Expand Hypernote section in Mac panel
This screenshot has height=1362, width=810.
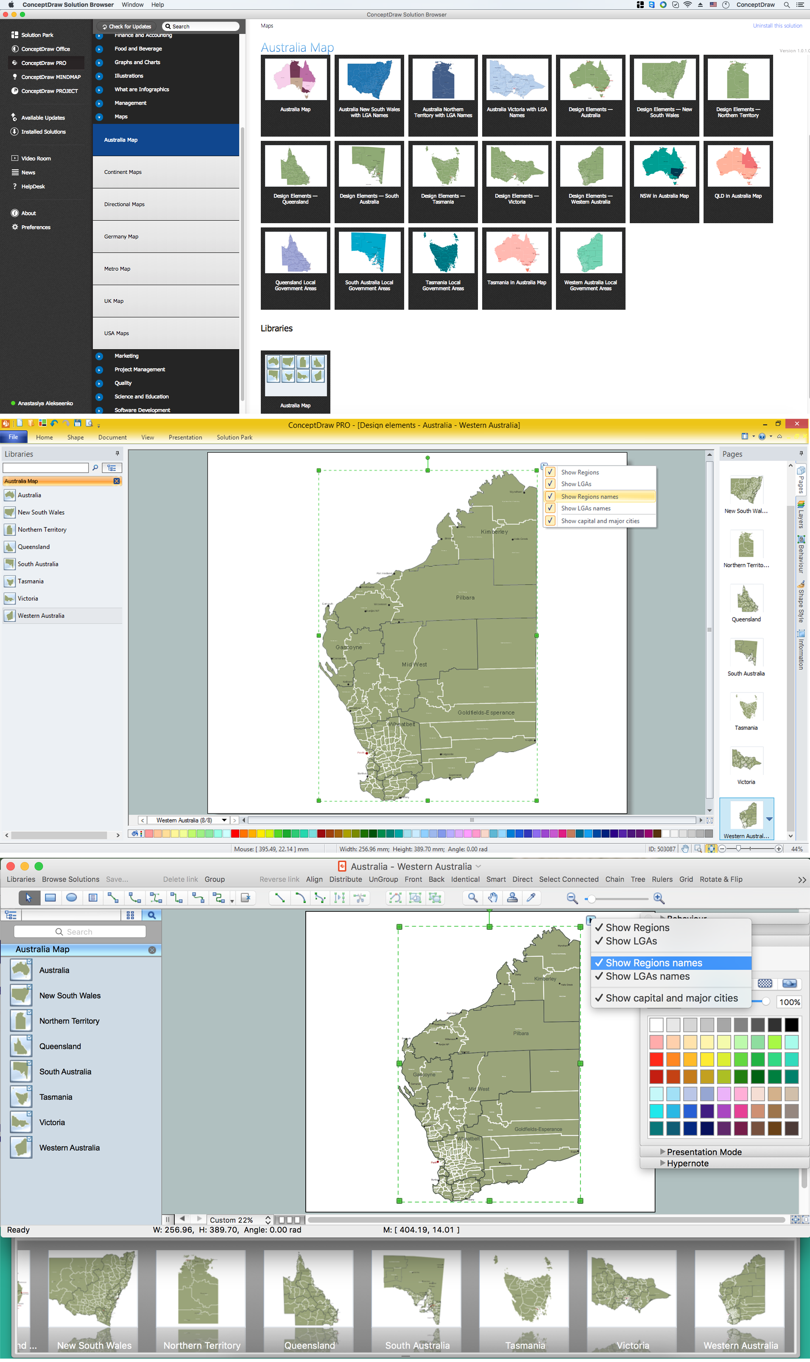coord(662,1163)
